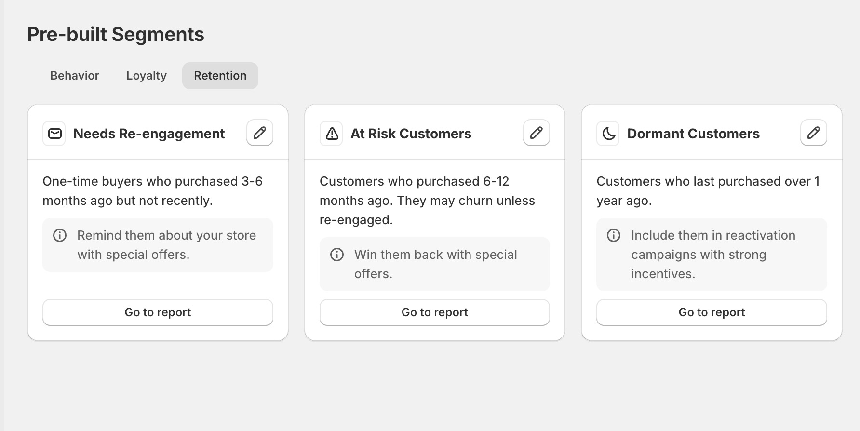Screen dimensions: 860x431
Task: Open the report for Needs Re-engagement
Action: (x=158, y=312)
